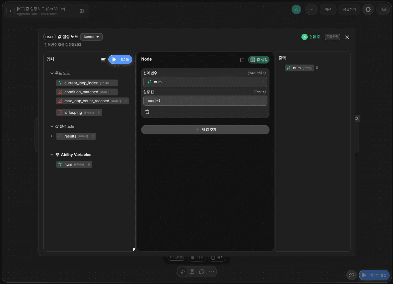Expand the results object arrow
393x284 pixels.
point(52,136)
